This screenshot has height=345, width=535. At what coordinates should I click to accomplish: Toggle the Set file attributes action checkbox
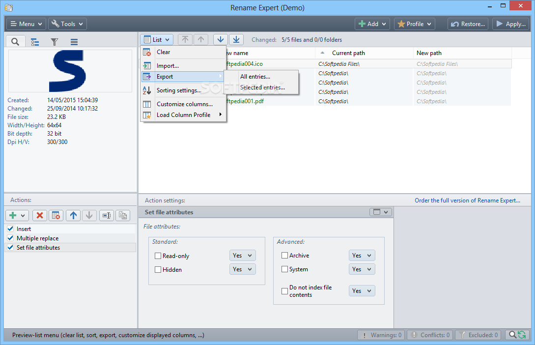pos(10,247)
